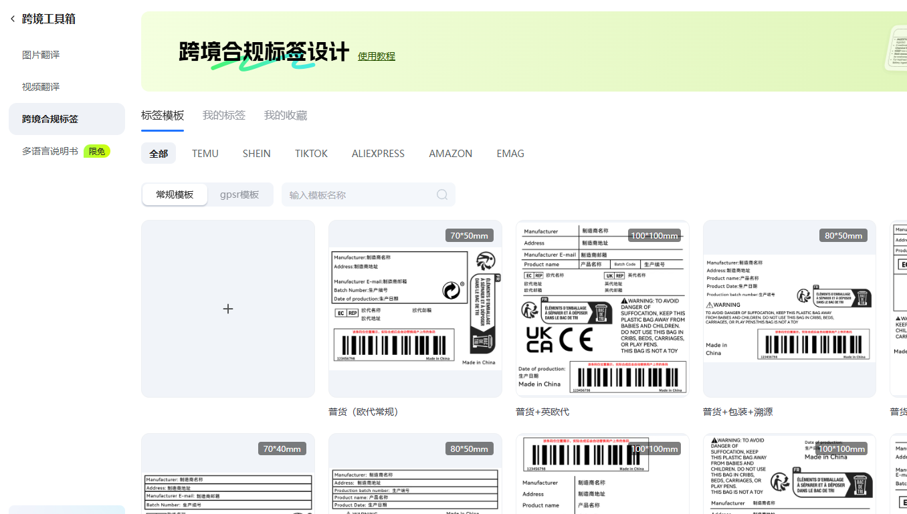The width and height of the screenshot is (907, 514).
Task: Switch to 我的标签 tab
Action: point(223,115)
